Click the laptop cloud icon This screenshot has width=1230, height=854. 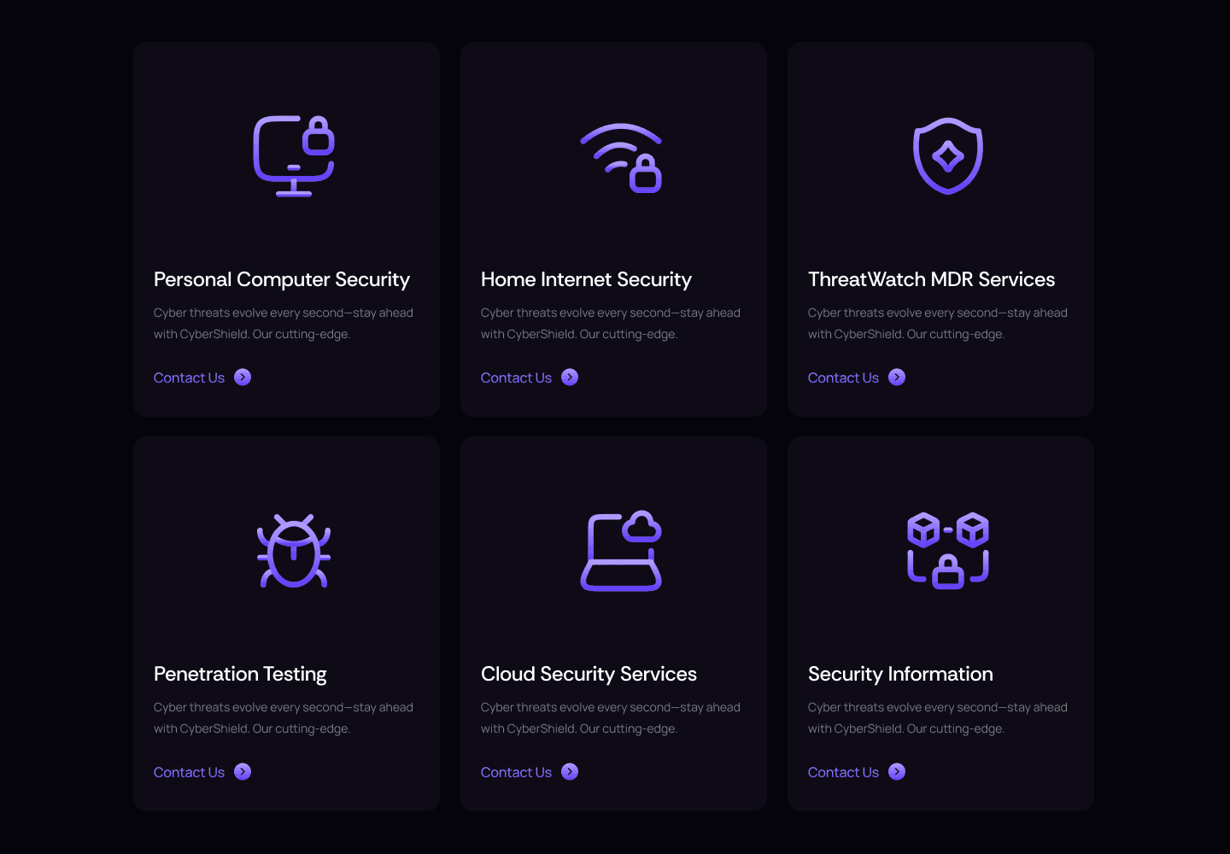[x=621, y=551]
